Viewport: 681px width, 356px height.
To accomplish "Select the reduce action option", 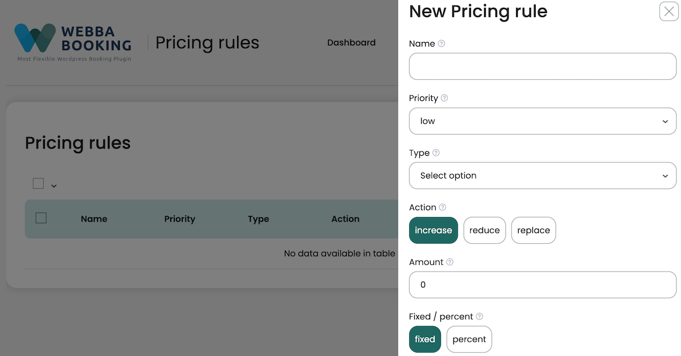I will point(485,230).
